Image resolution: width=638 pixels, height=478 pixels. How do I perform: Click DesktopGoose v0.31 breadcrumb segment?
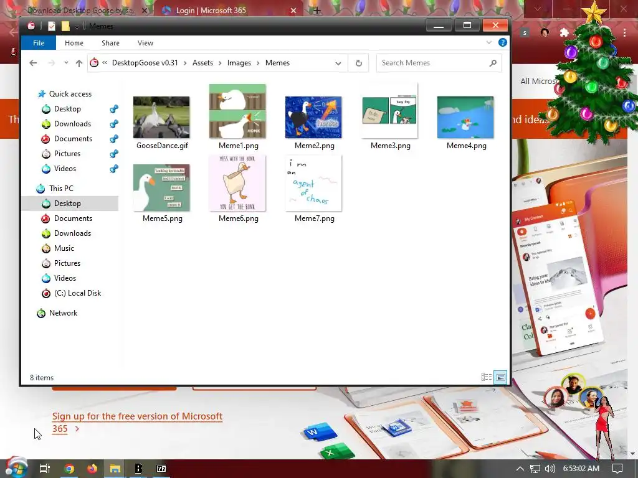pyautogui.click(x=145, y=63)
